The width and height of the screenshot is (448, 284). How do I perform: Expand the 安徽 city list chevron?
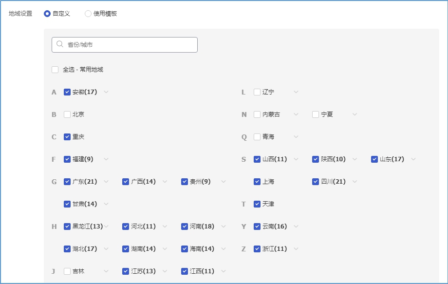[x=106, y=92]
